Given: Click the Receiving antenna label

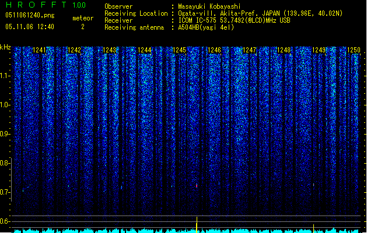Looking at the screenshot, I should tap(134, 27).
